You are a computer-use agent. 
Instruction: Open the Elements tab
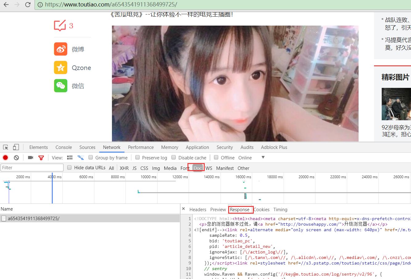tap(39, 147)
